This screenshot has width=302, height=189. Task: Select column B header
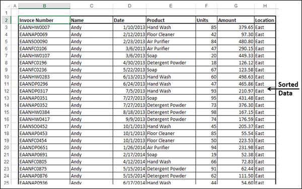(x=44, y=6)
